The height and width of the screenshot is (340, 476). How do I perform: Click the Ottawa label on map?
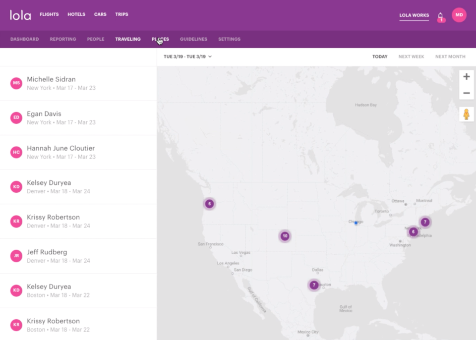(398, 201)
